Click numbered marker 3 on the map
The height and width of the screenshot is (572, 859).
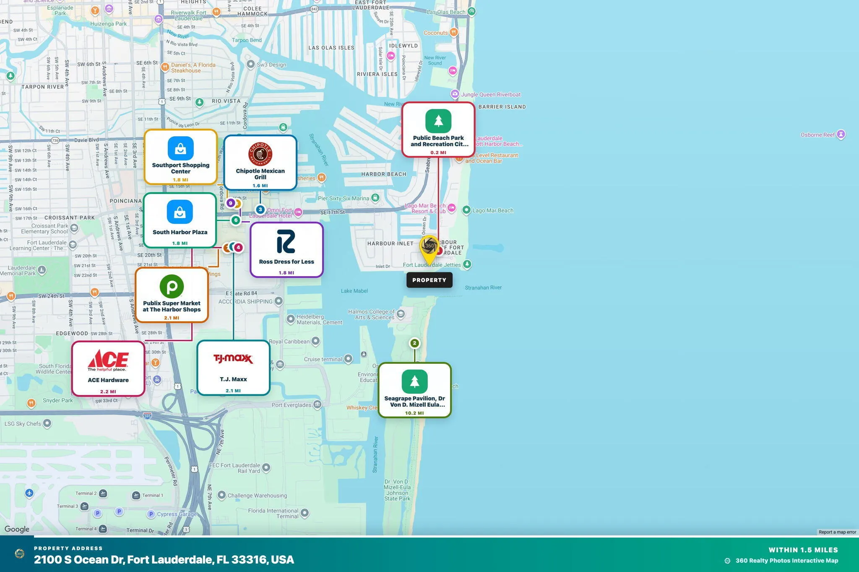click(x=260, y=210)
